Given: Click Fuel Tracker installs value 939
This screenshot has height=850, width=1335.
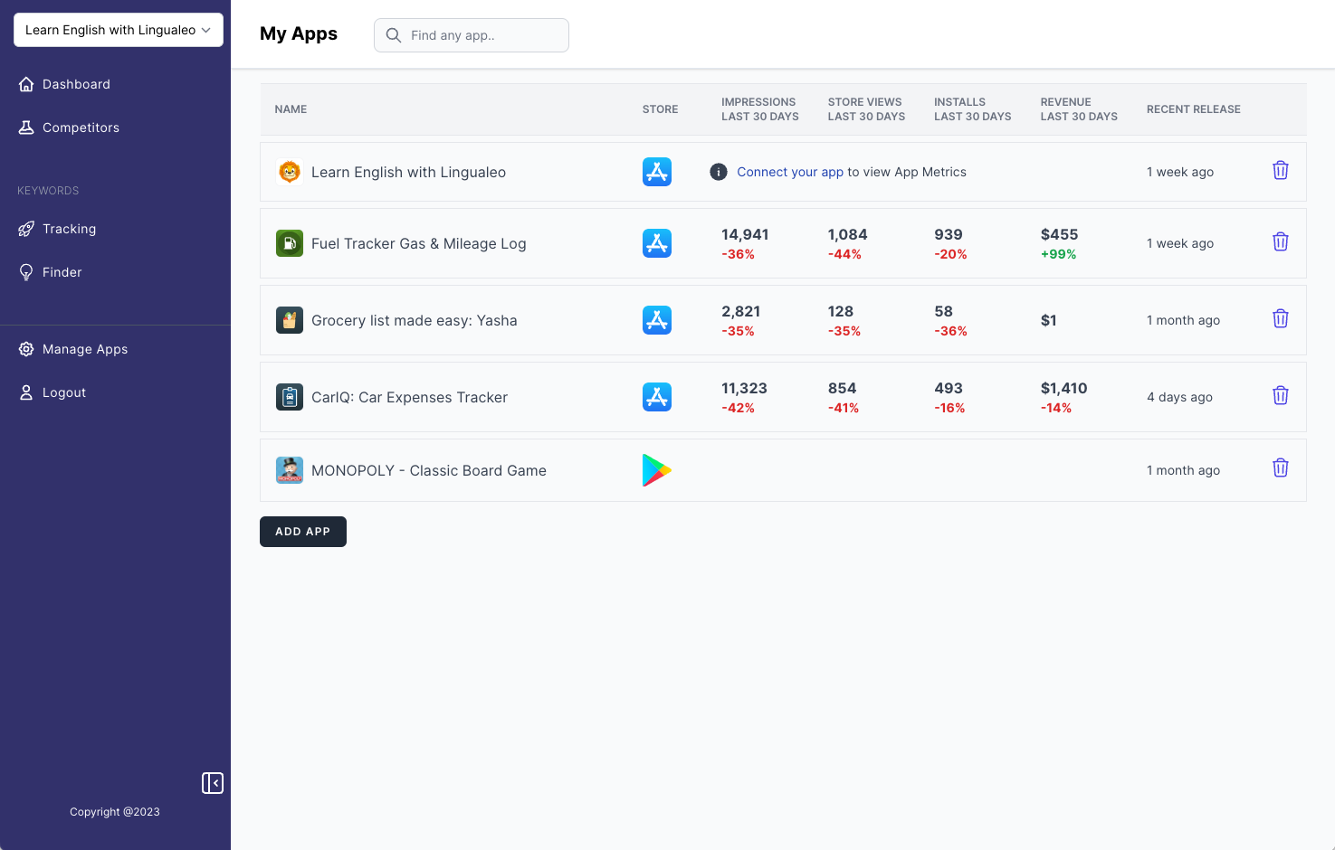Looking at the screenshot, I should pyautogui.click(x=949, y=234).
